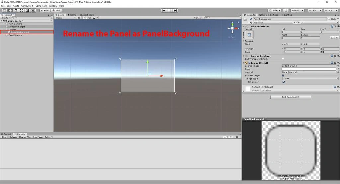The height and width of the screenshot is (184, 340).
Task: Click the Material object picker circle
Action: click(x=338, y=72)
